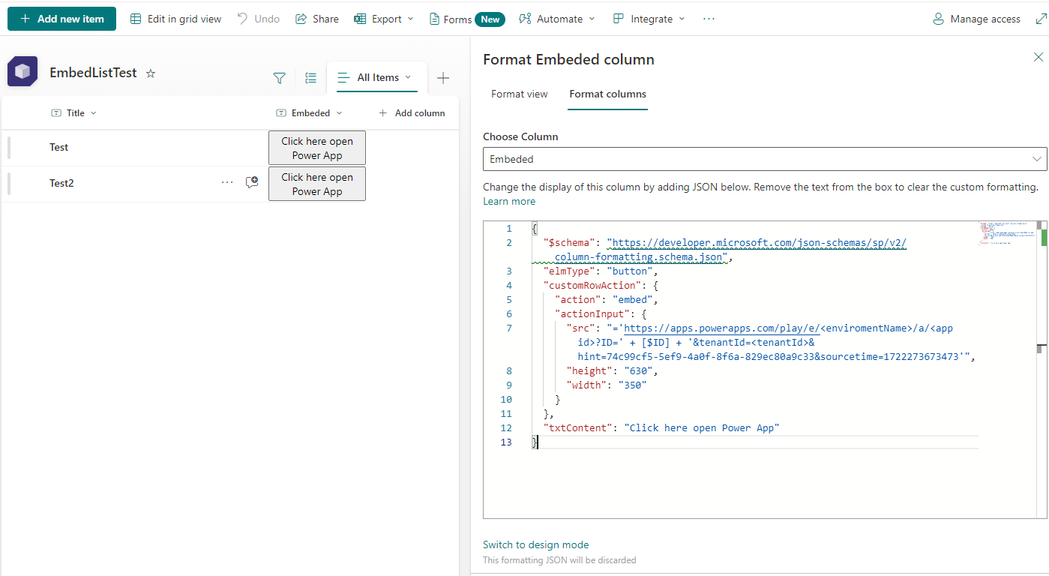
Task: Add a new view with plus icon
Action: tap(443, 78)
